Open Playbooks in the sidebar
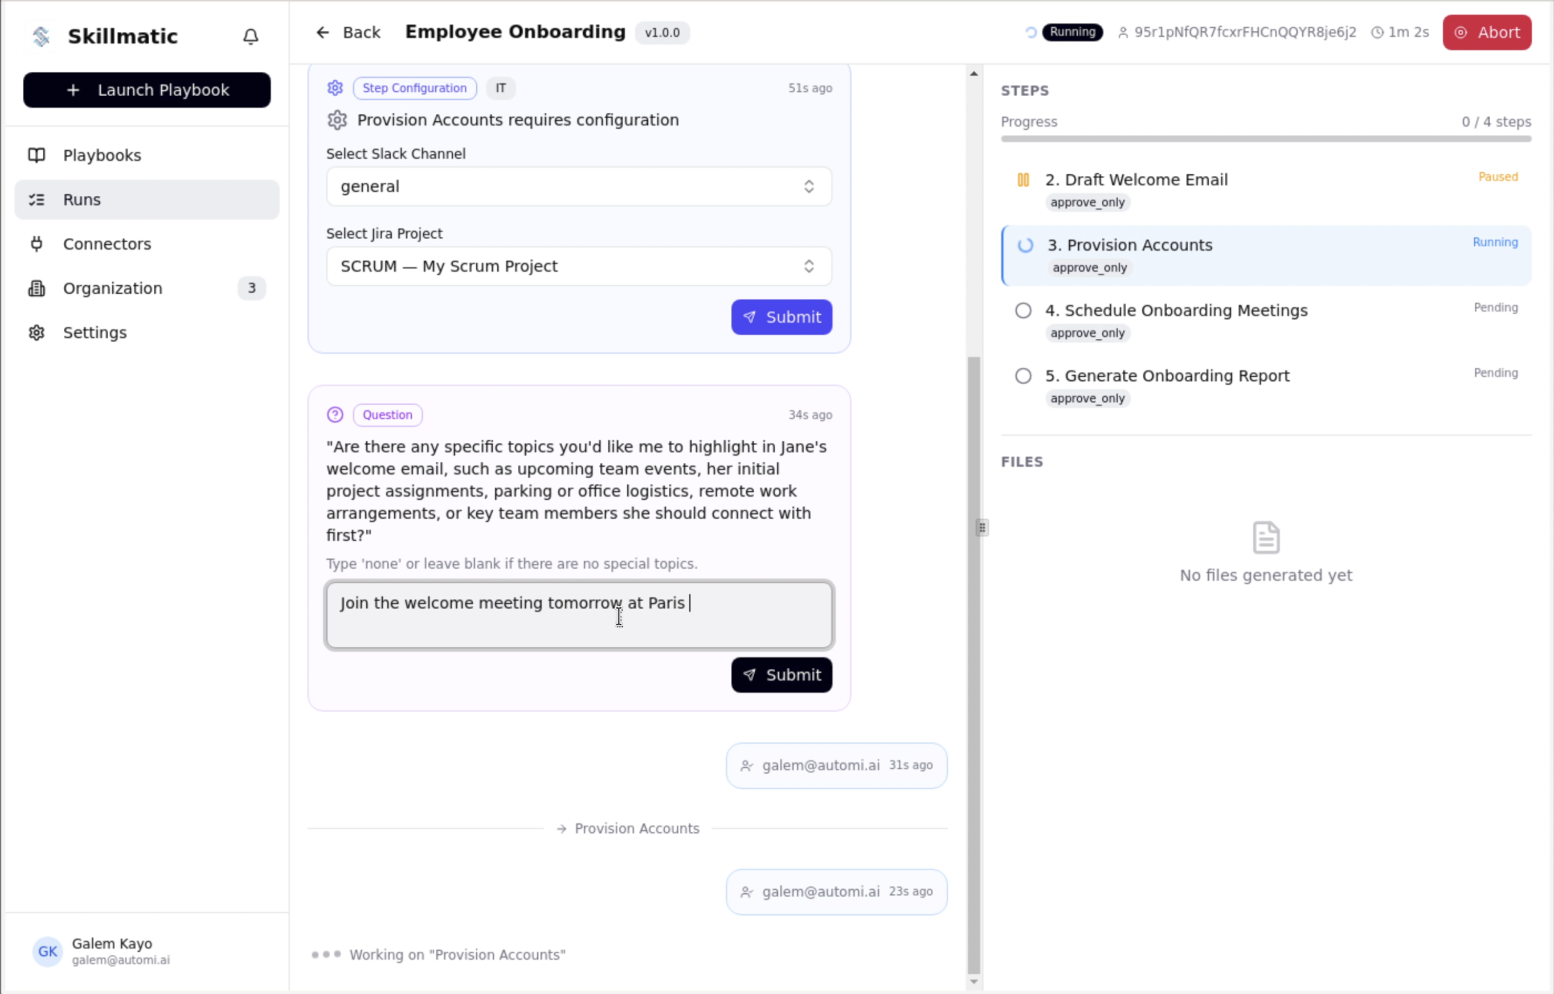 [102, 155]
